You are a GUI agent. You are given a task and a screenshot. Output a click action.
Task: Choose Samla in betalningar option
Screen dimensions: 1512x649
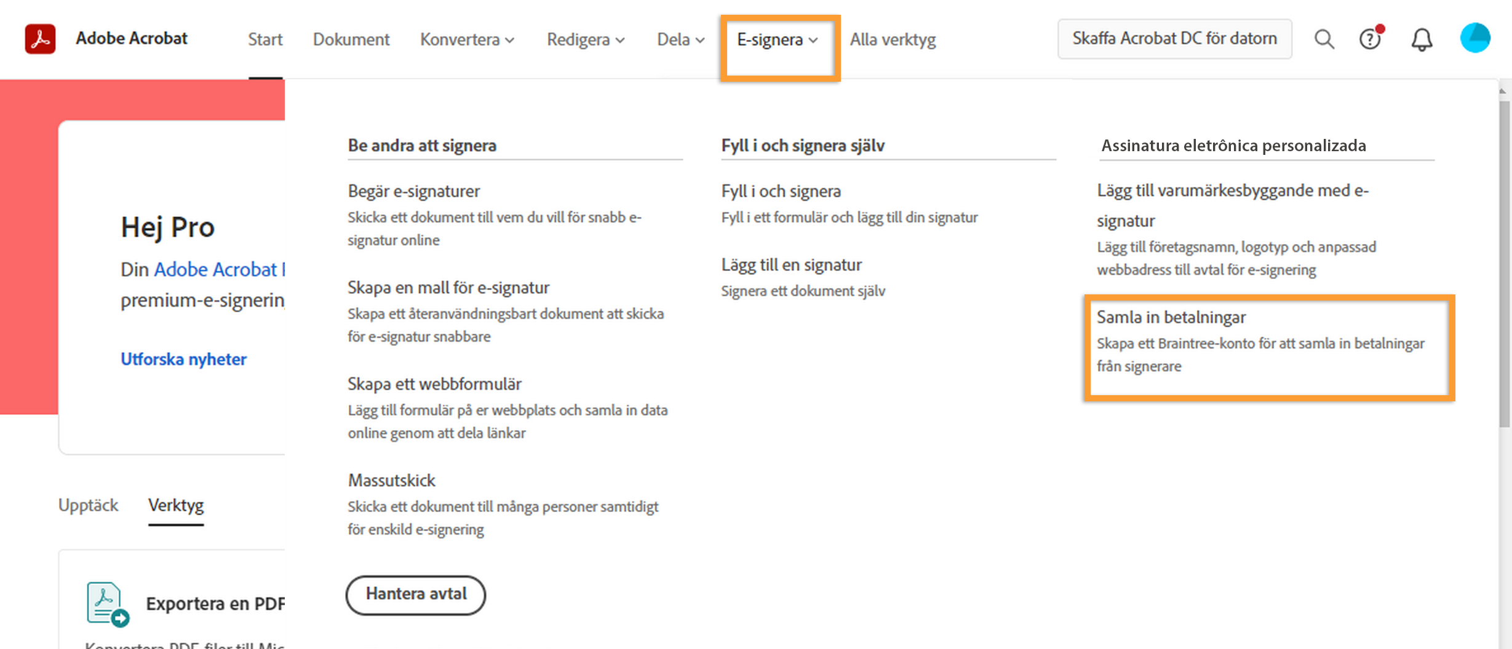tap(1171, 317)
